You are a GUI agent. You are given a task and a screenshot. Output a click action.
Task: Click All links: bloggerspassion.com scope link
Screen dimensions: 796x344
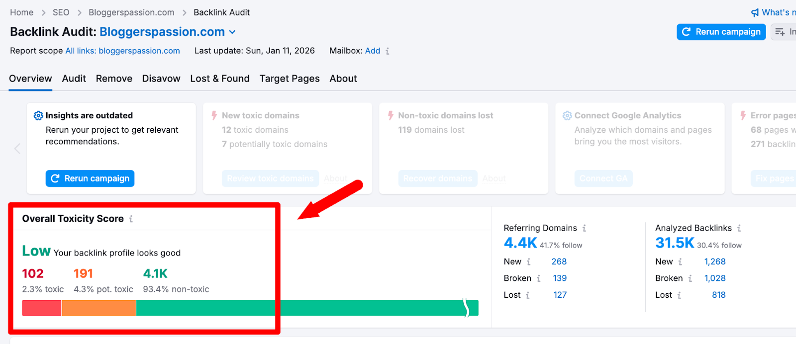coord(123,51)
